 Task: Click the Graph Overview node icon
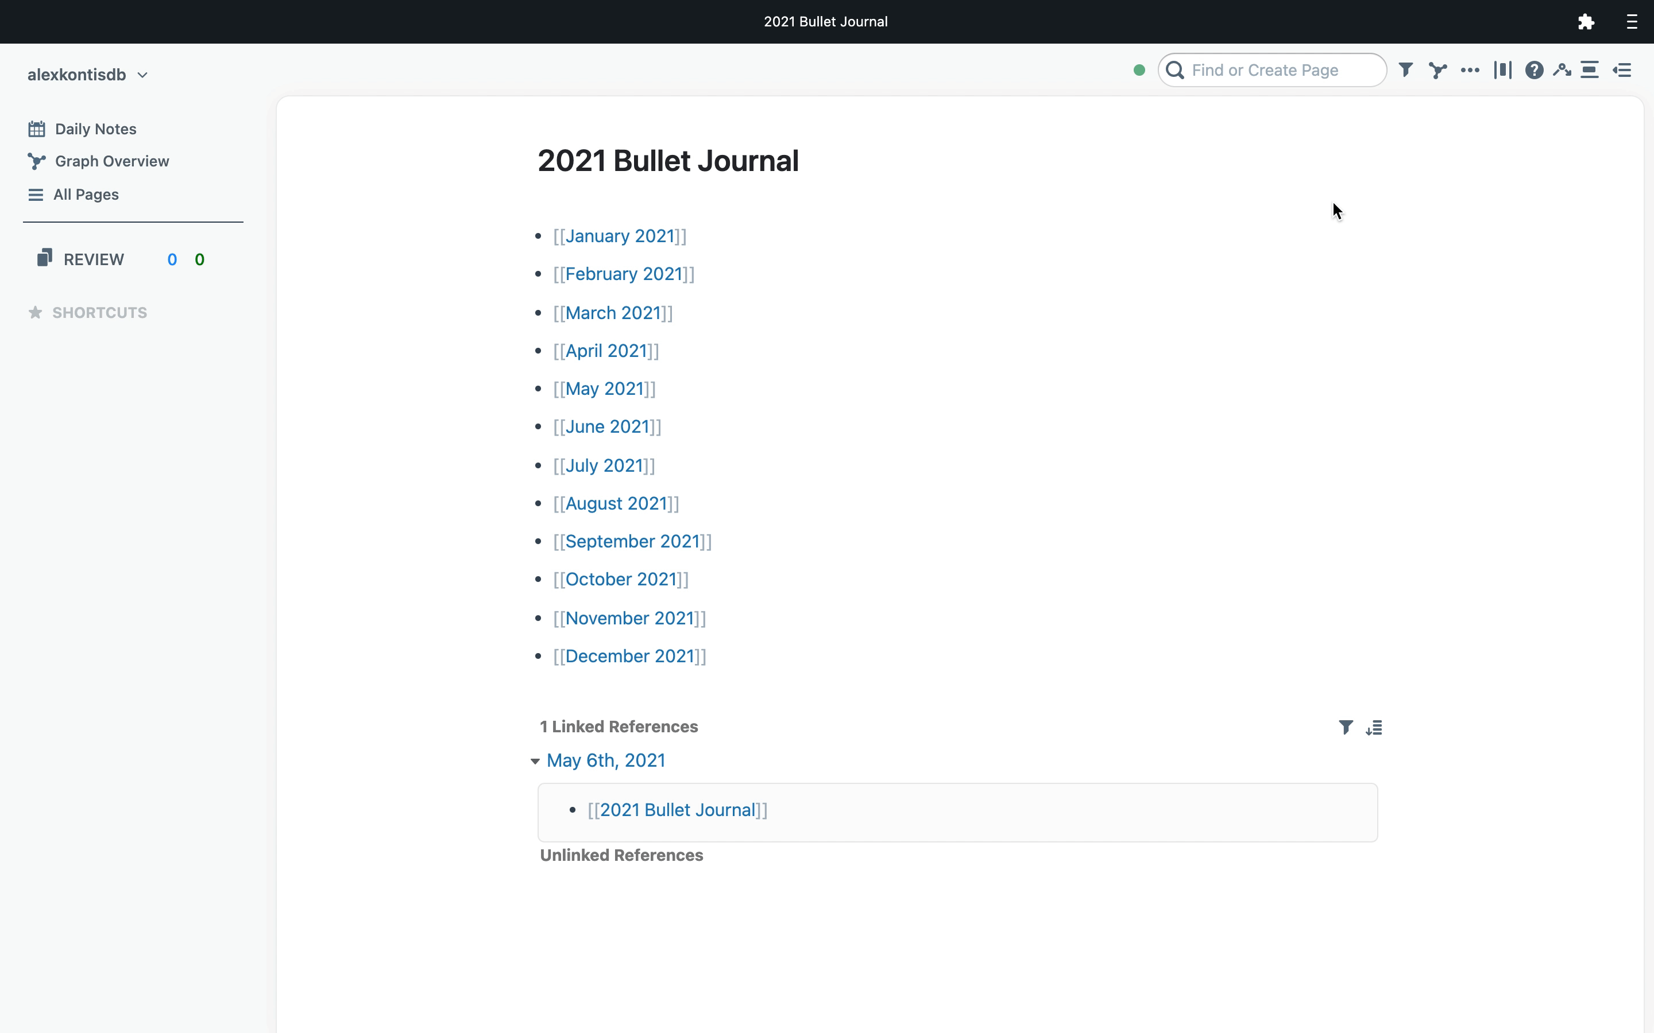point(37,161)
